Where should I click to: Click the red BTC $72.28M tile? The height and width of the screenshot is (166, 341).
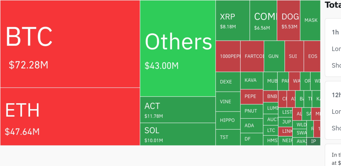pyautogui.click(x=70, y=44)
